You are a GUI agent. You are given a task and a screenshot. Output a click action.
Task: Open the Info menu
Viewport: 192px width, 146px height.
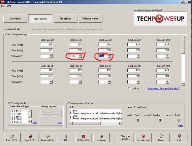point(9,6)
